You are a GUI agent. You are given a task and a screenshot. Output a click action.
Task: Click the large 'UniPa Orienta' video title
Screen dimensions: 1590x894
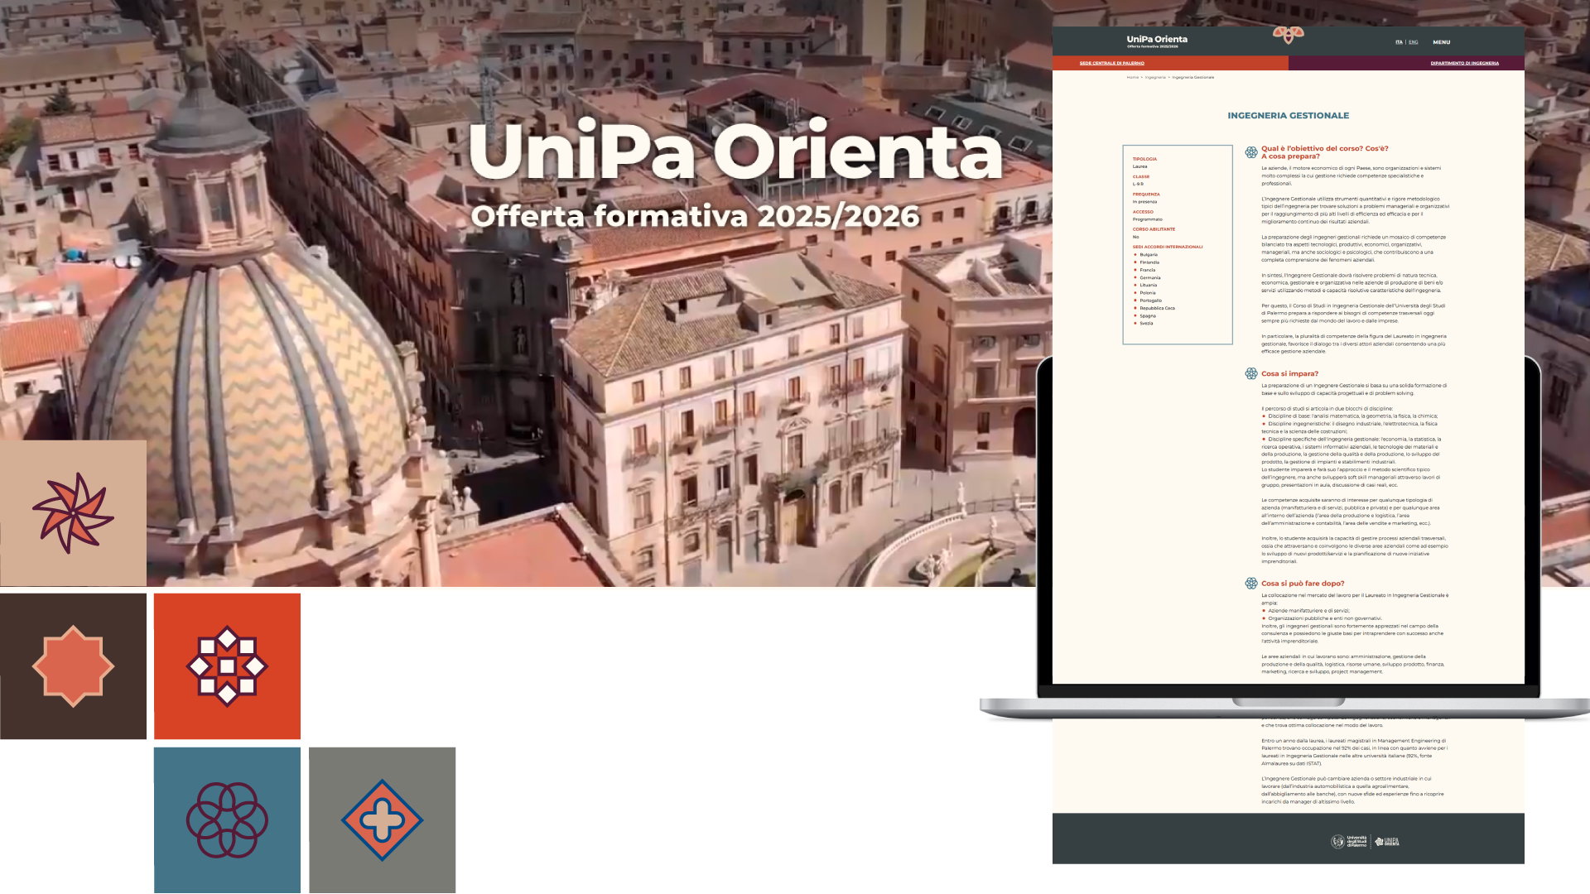pos(735,151)
